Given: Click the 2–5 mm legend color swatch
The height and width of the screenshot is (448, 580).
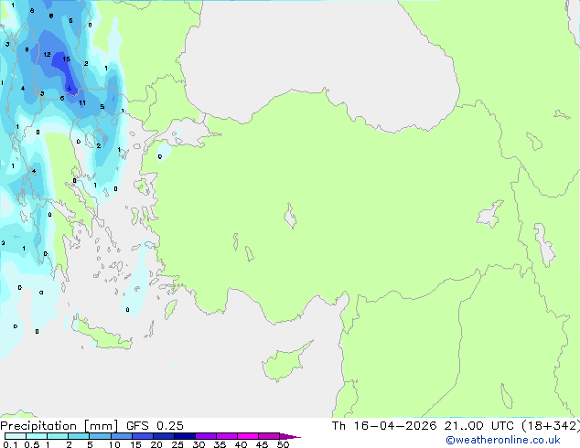Looking at the screenshot, I should (79, 436).
